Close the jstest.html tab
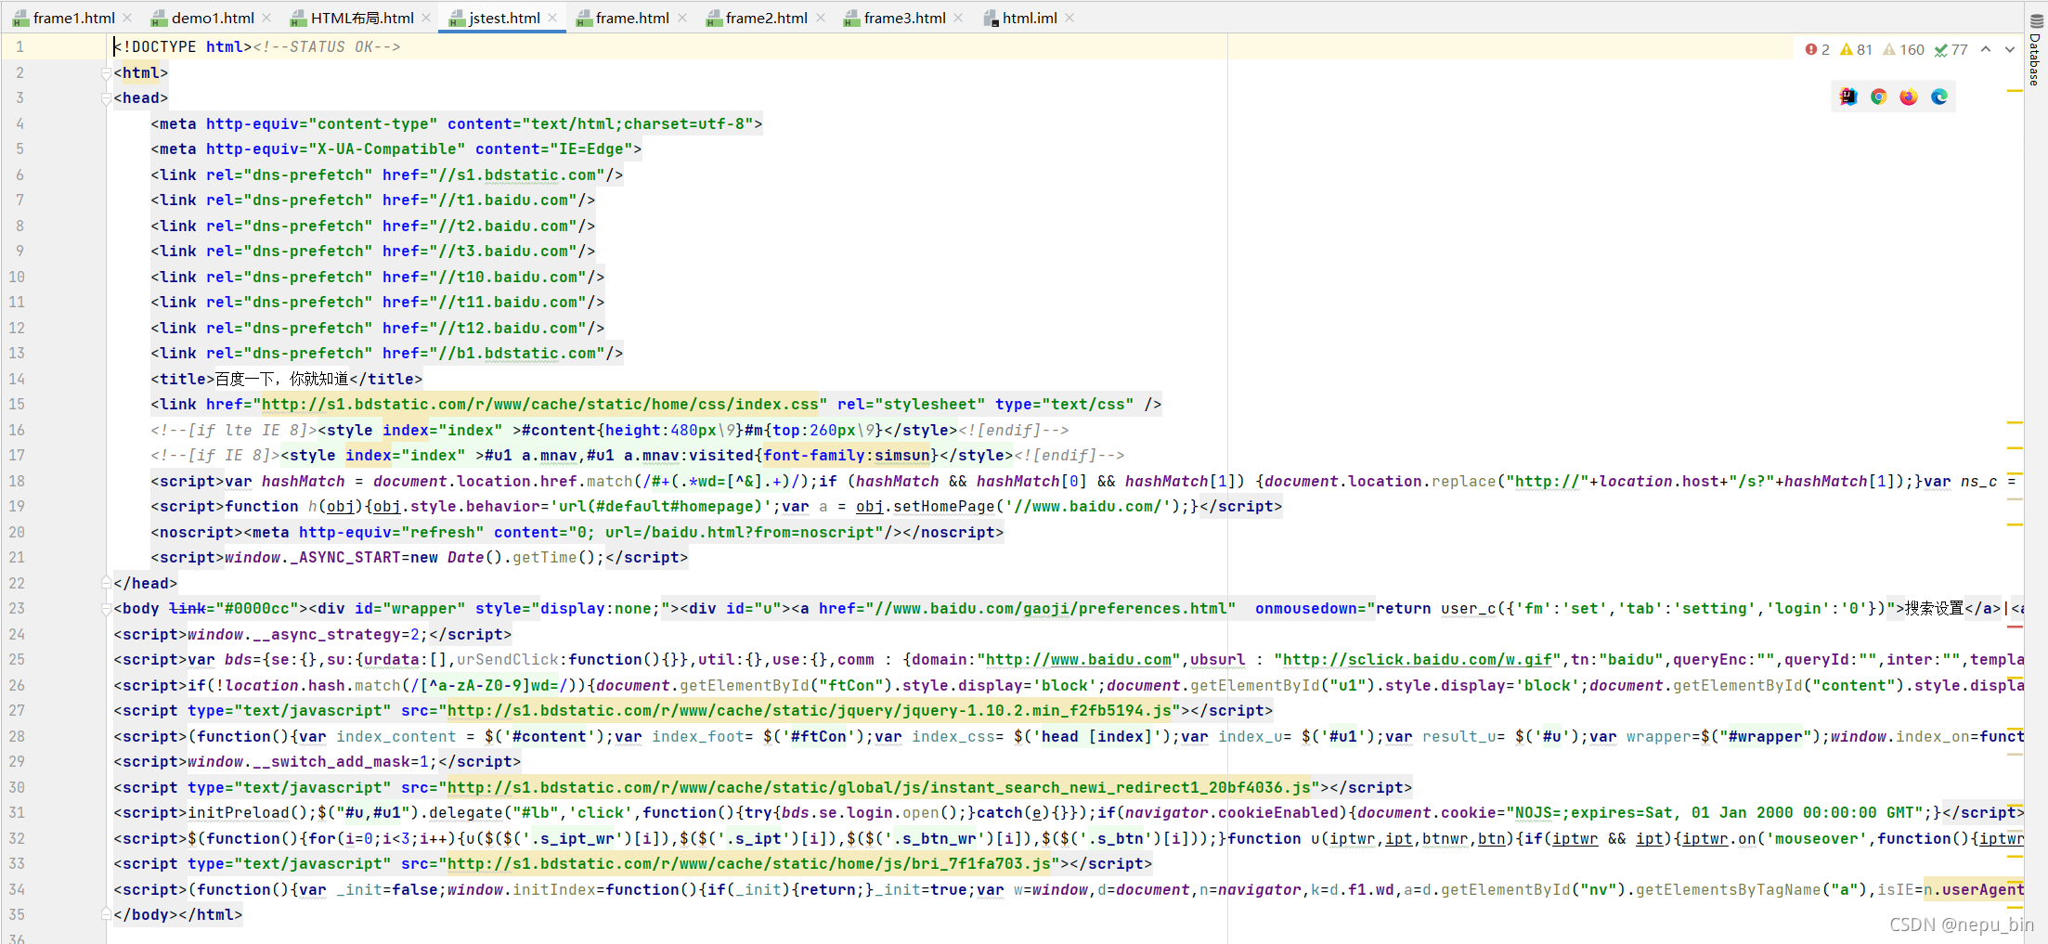Viewport: 2048px width, 944px height. pos(552,18)
